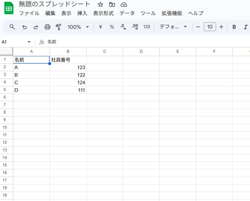Screen dimensions: 250x201
Task: Increase font size with plus button
Action: pos(221,27)
